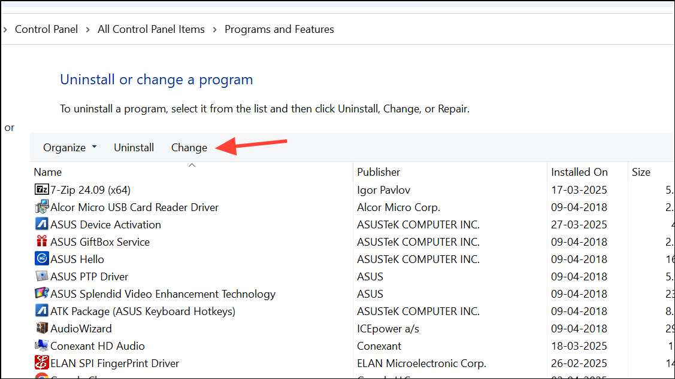The height and width of the screenshot is (379, 675).
Task: Expand chevron after Control Panel breadcrumb
Action: 88,30
